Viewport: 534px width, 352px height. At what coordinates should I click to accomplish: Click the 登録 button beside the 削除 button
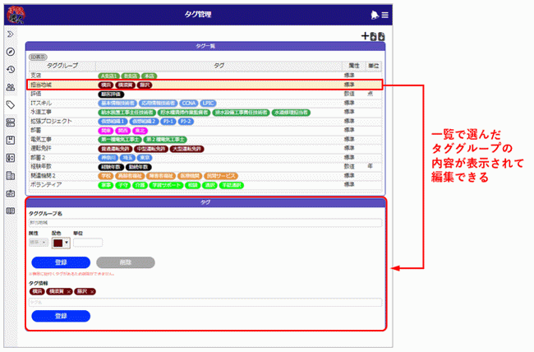(59, 263)
